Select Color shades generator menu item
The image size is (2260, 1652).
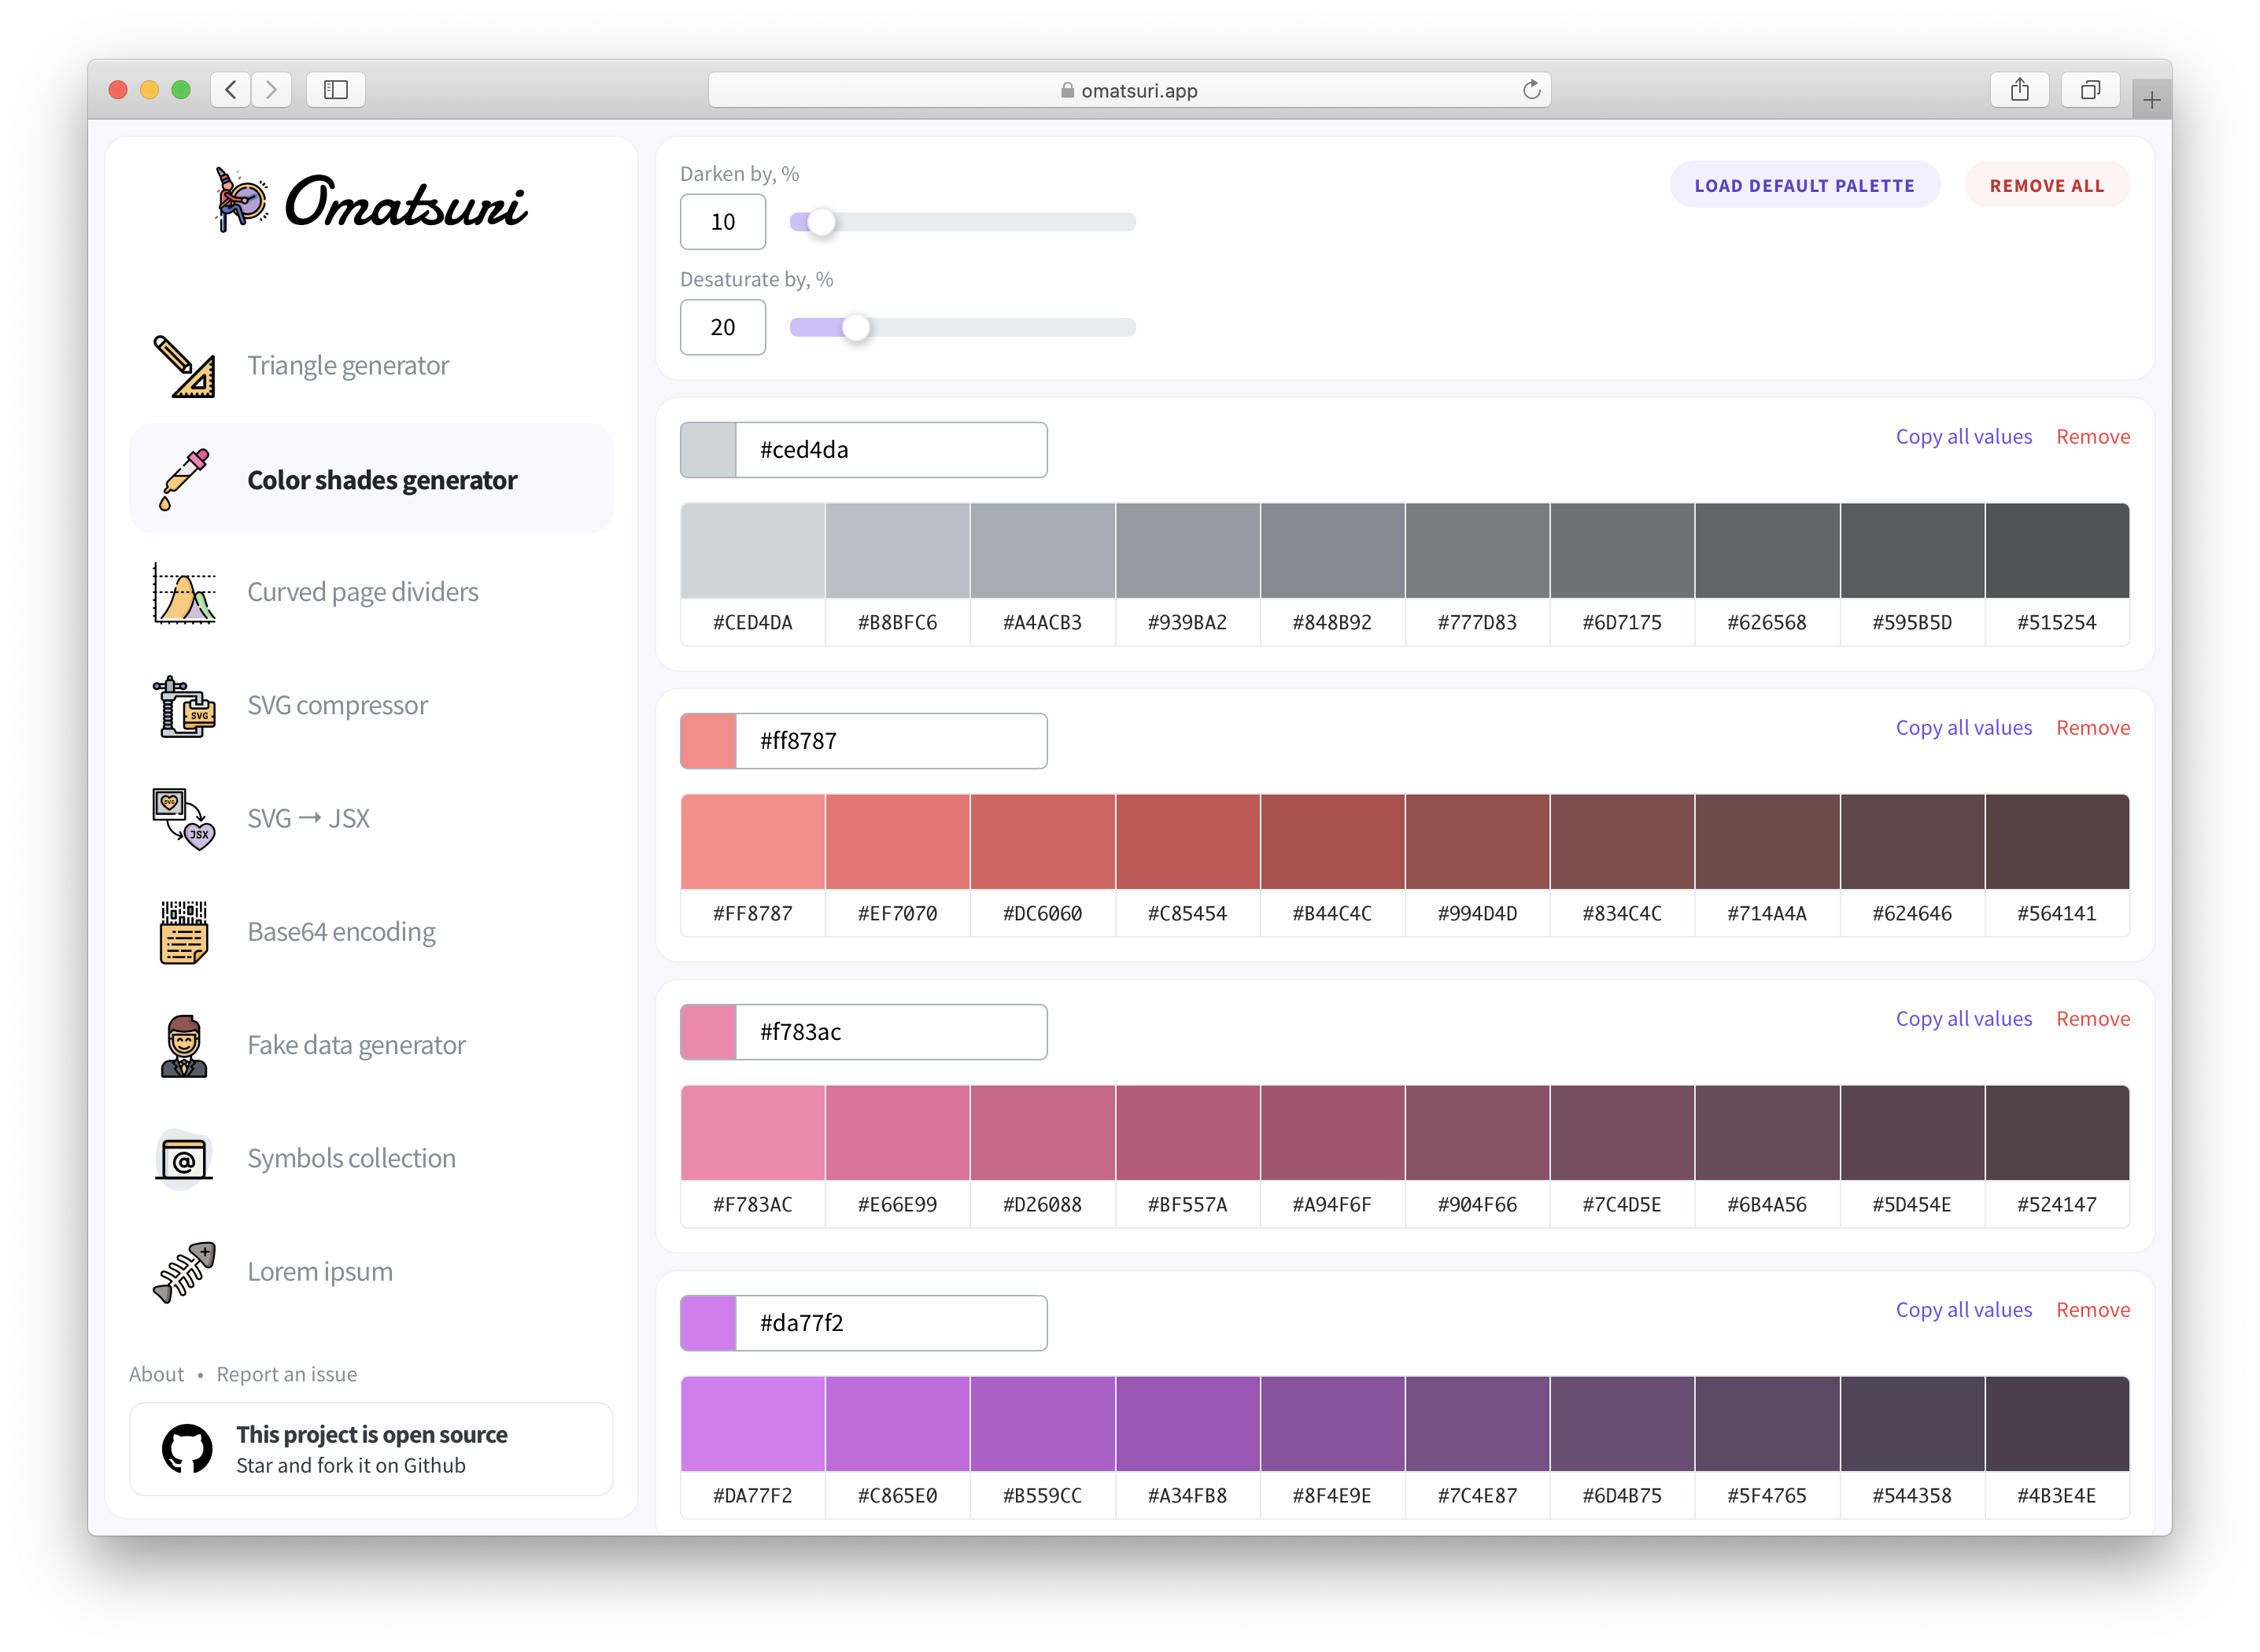(x=381, y=480)
